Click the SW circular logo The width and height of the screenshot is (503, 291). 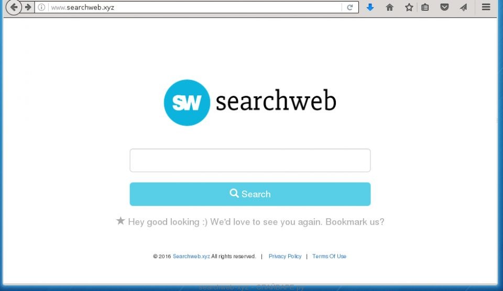tap(187, 103)
